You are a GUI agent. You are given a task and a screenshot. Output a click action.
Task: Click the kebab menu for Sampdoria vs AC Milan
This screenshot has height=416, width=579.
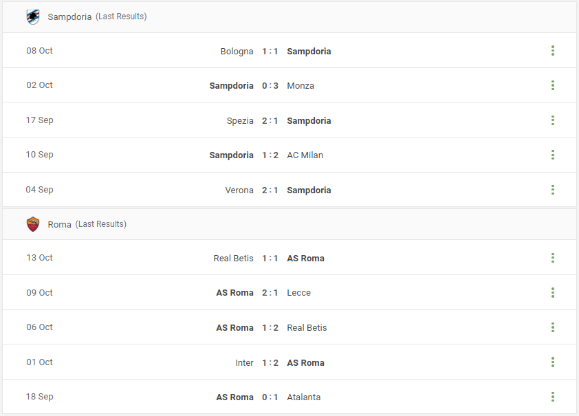pos(552,155)
